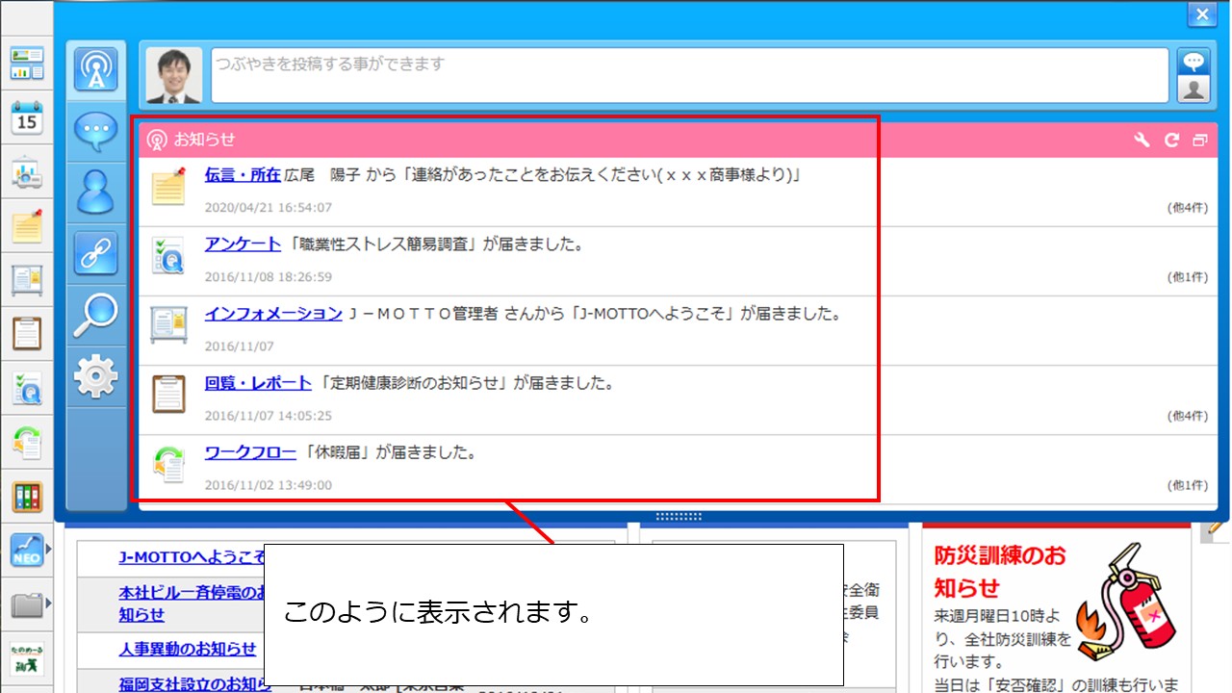
Task: Open the projector and screen icon in left bar
Action: pos(27,172)
